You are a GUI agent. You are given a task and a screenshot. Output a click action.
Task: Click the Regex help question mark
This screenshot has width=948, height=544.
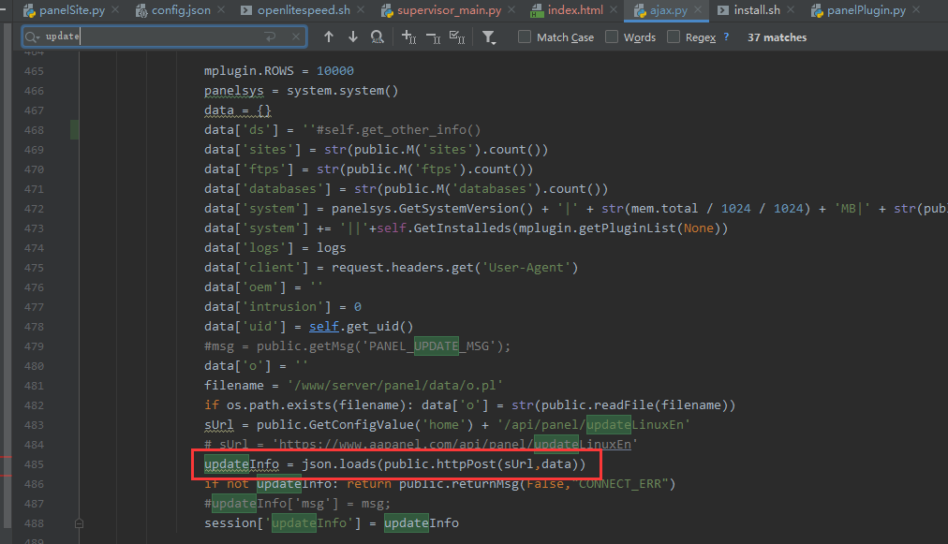tap(726, 37)
